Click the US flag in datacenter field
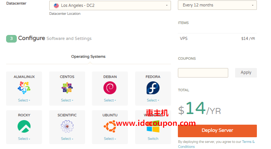Image resolution: width=271 pixels, height=149 pixels. point(56,5)
